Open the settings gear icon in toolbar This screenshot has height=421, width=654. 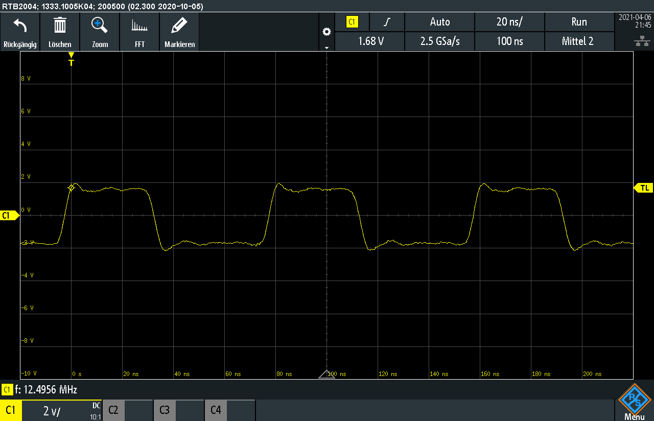coord(326,32)
